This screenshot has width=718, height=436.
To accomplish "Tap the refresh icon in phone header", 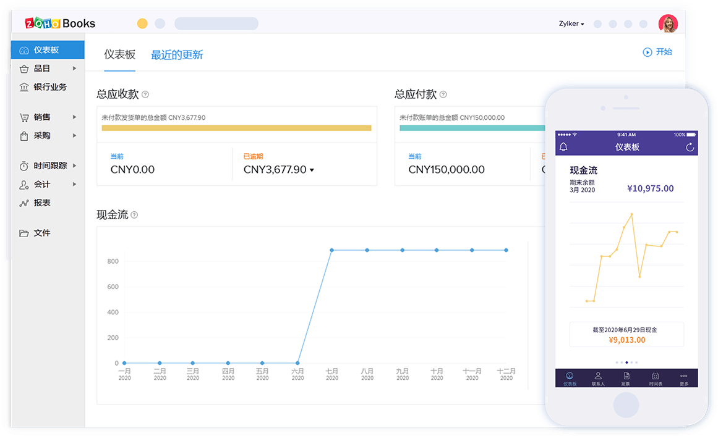I will 690,147.
